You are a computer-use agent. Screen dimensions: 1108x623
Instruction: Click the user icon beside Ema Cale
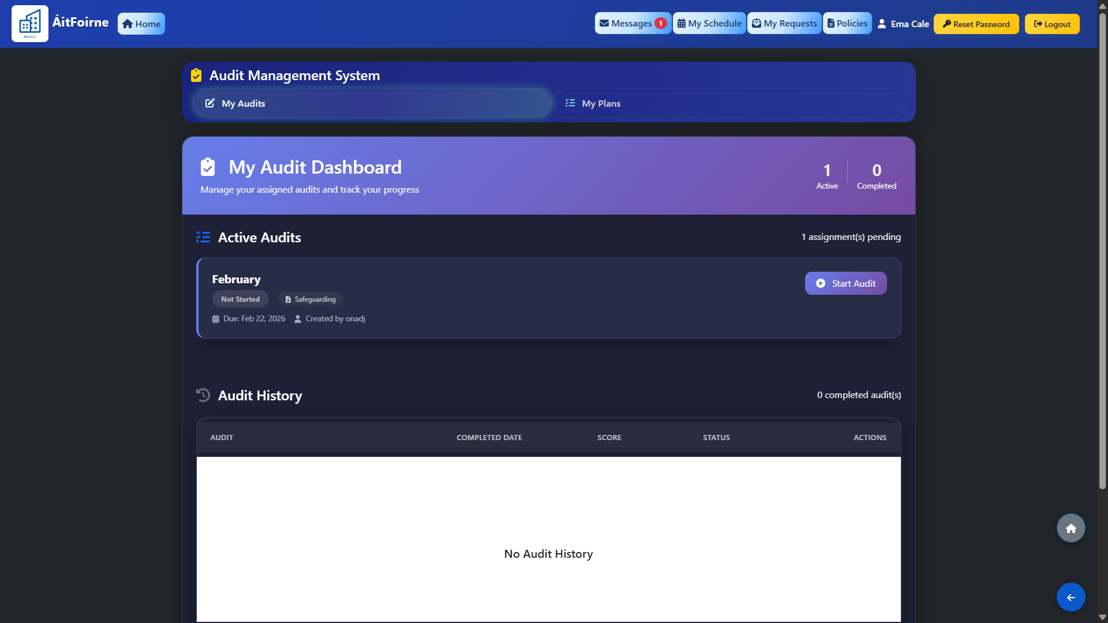(x=883, y=23)
